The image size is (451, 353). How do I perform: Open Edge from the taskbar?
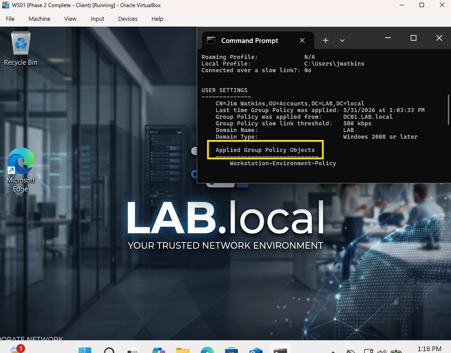[207, 350]
